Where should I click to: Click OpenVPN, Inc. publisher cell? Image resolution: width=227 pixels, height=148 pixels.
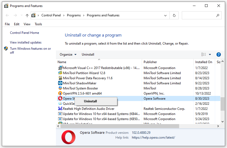pos(154,93)
